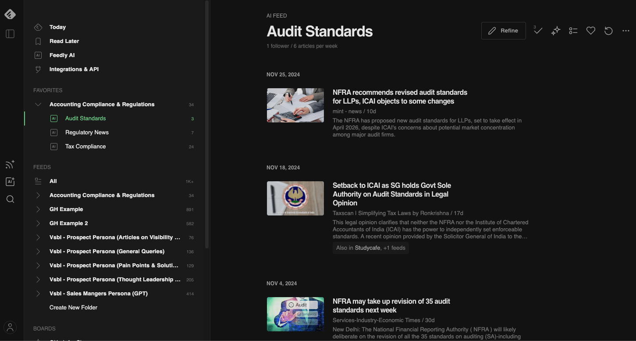This screenshot has height=341, width=636.
Task: Open Vsbl - Sales Mangers Persona (GPT) folder
Action: click(99, 294)
